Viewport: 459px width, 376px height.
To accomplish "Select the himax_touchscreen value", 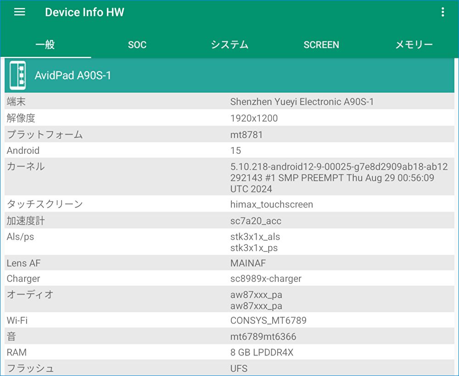I will click(x=272, y=204).
